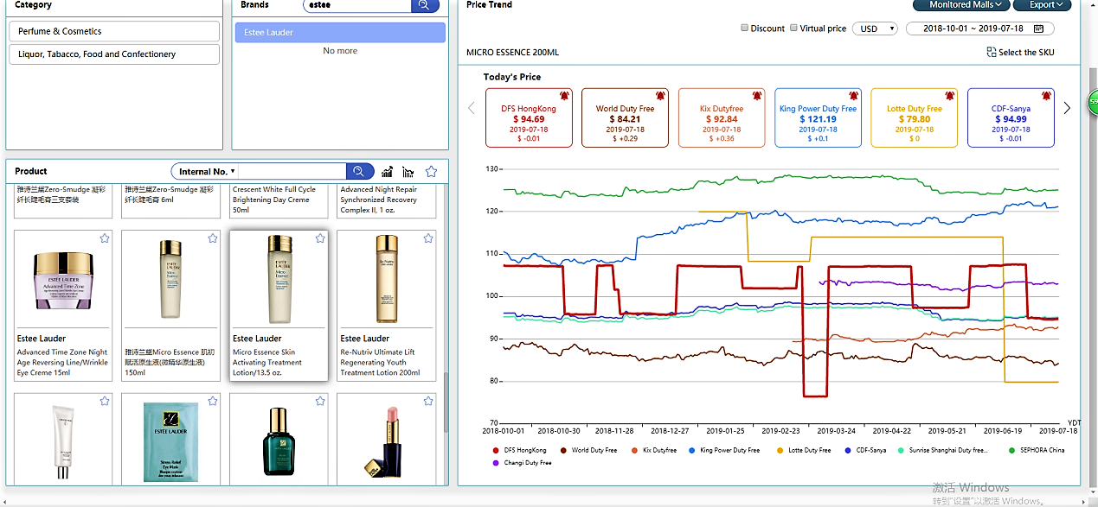Screen dimensions: 1098x507
Task: Star the green serum bottle product card
Action: point(320,401)
